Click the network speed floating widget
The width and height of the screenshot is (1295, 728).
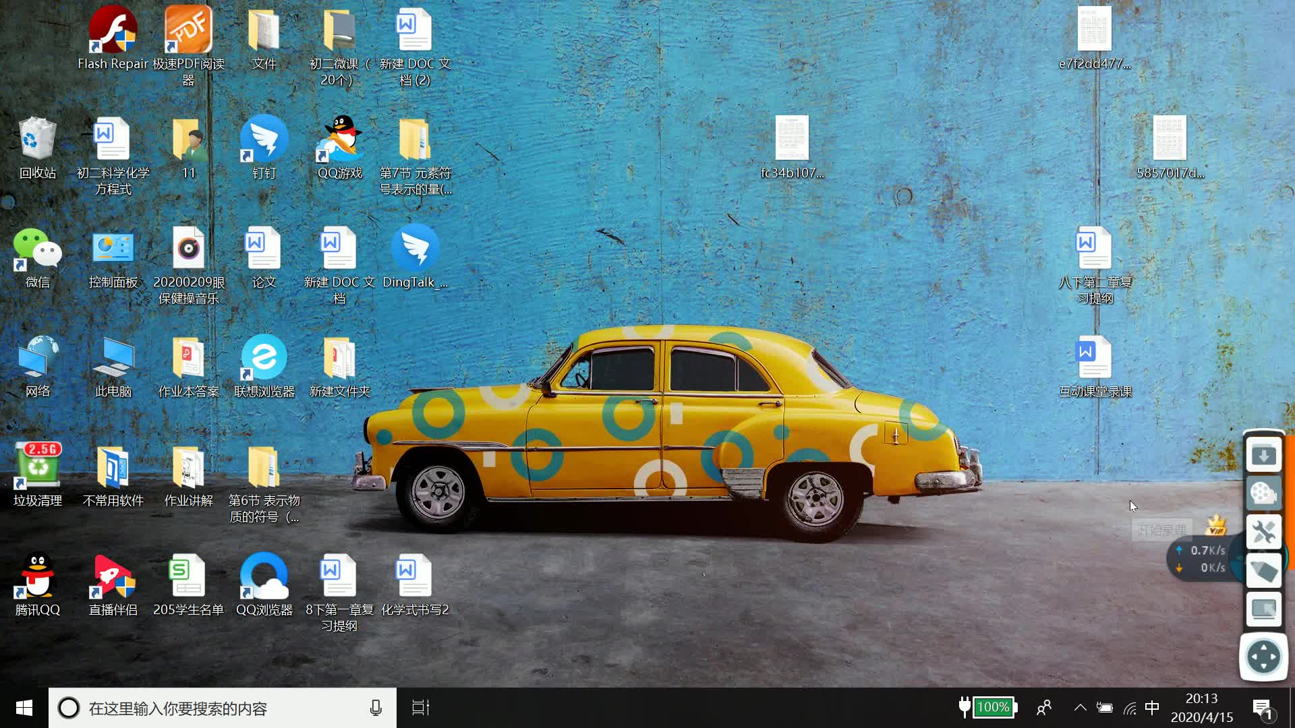[1204, 559]
